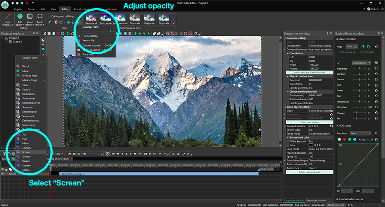Collapse the RGB curves section
The height and width of the screenshot is (207, 385).
[337, 125]
